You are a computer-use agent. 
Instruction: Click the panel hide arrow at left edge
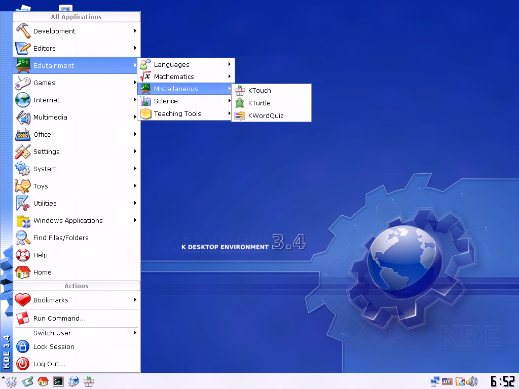3,377
